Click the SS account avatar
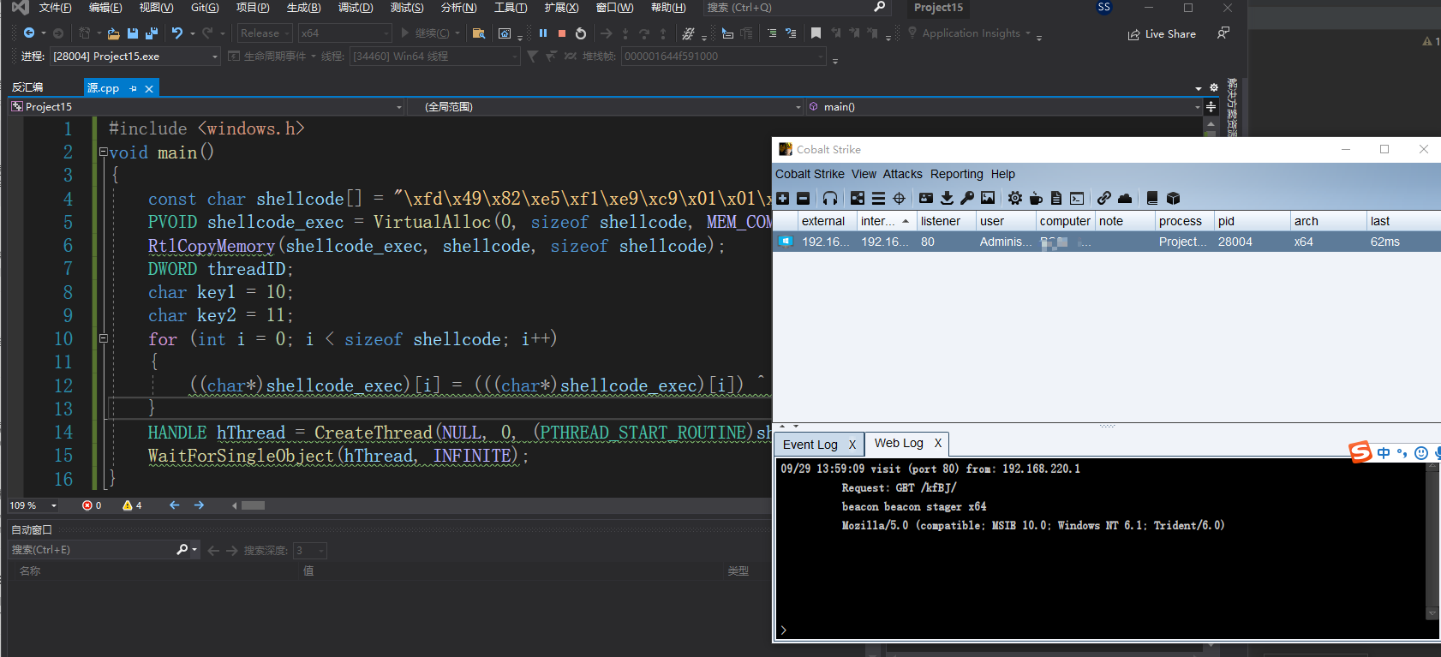The image size is (1441, 657). 1104,8
